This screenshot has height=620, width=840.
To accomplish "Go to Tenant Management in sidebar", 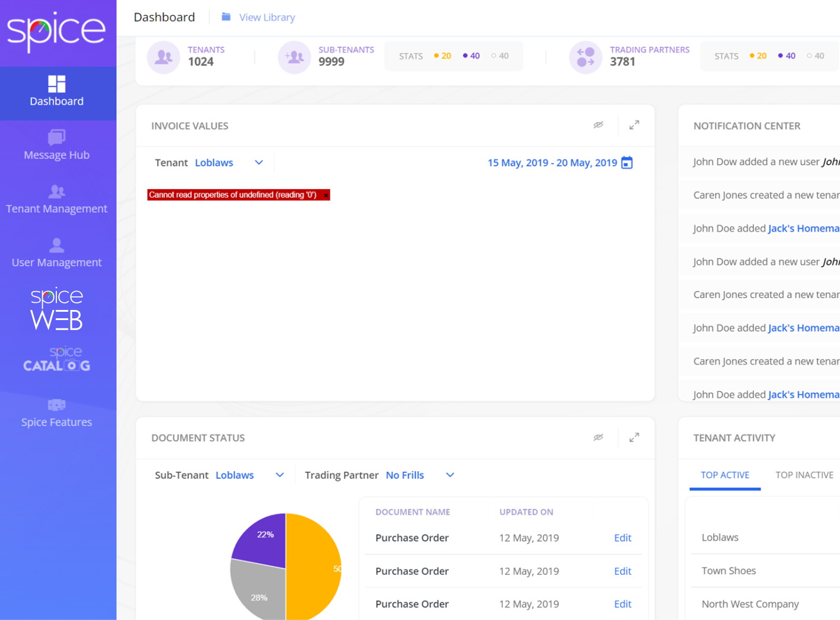I will click(56, 200).
